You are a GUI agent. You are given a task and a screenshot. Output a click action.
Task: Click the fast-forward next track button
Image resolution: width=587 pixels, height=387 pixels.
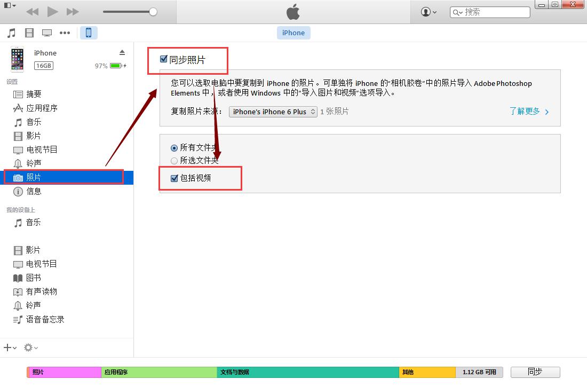(73, 12)
